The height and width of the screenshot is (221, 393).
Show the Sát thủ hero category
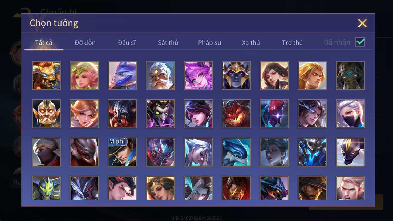click(168, 43)
